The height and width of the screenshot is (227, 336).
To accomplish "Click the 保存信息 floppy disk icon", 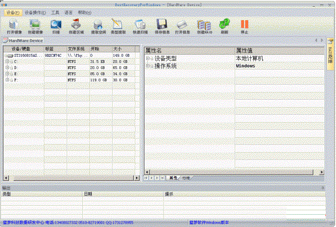I will coord(162,24).
